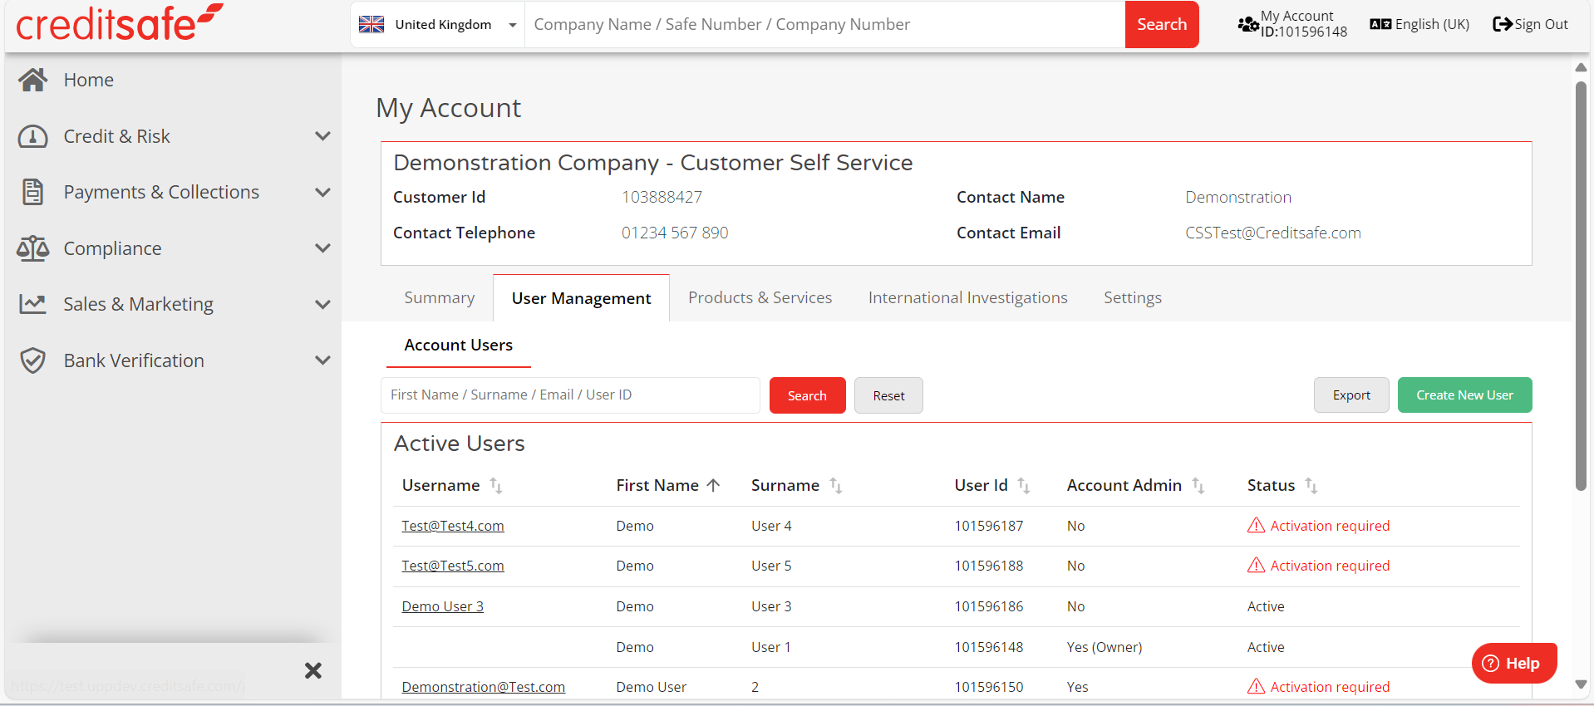
Task: Open the International Investigations tab
Action: pos(967,297)
